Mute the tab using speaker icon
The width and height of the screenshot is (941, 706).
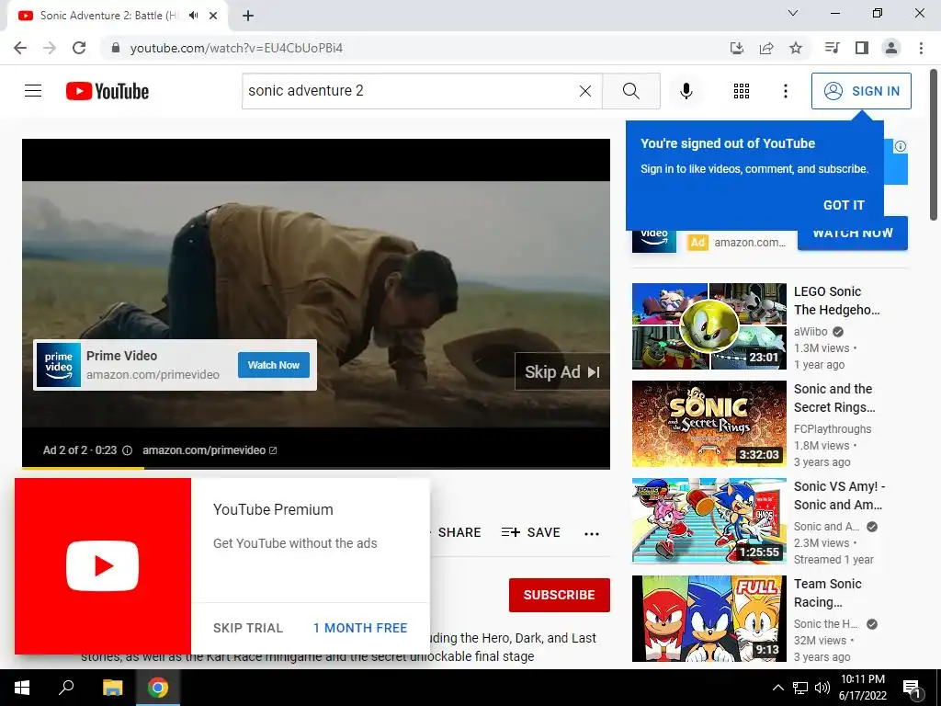193,16
